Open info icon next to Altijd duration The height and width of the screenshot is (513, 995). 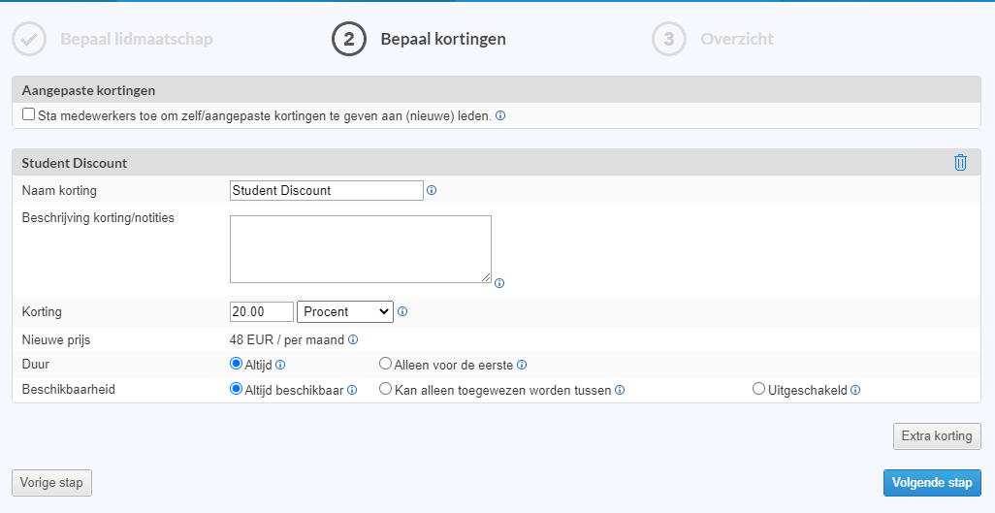[280, 365]
